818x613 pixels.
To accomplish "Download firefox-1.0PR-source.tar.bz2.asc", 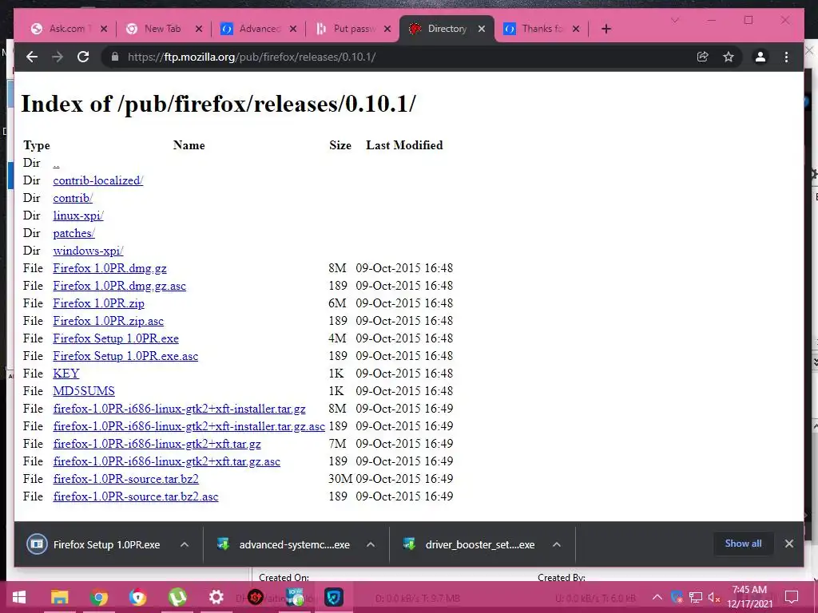I will [136, 496].
